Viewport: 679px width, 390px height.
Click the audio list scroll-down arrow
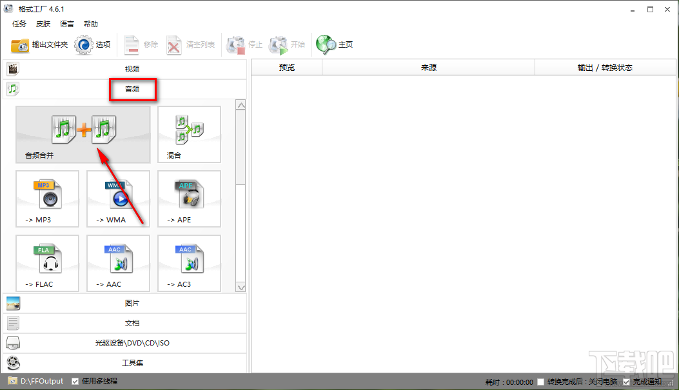(x=241, y=288)
